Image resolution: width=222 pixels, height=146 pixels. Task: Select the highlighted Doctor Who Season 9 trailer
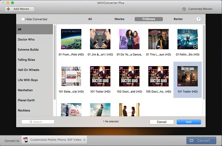(x=188, y=76)
